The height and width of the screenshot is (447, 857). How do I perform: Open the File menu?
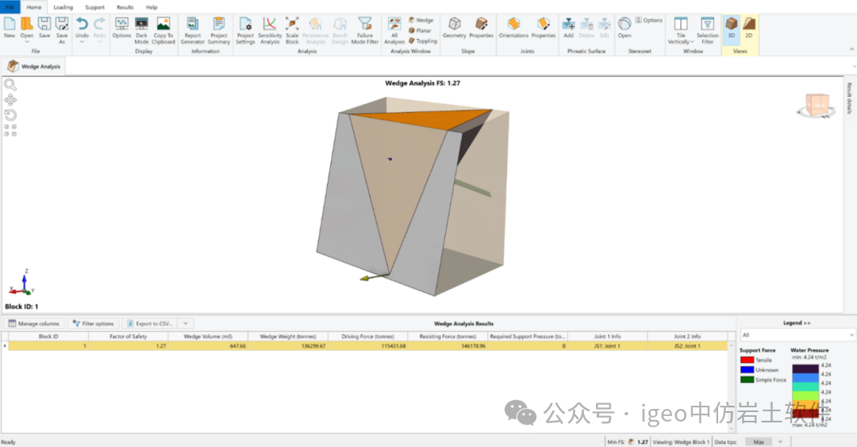coord(10,7)
